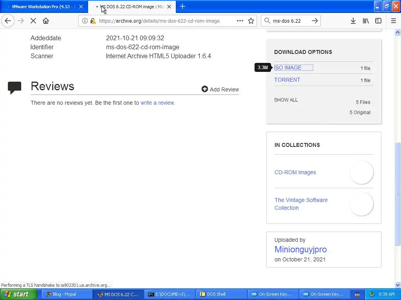
Task: Close the MS DOS 6.22 CD-ROM tab
Action: point(169,7)
